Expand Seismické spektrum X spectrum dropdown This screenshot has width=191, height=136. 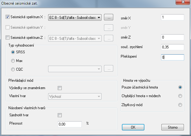click(x=75, y=17)
